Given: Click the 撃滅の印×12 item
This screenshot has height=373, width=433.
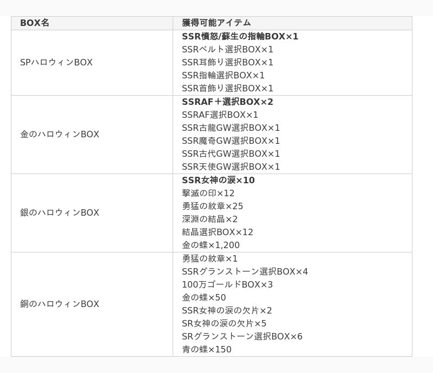Looking at the screenshot, I should [x=208, y=193].
